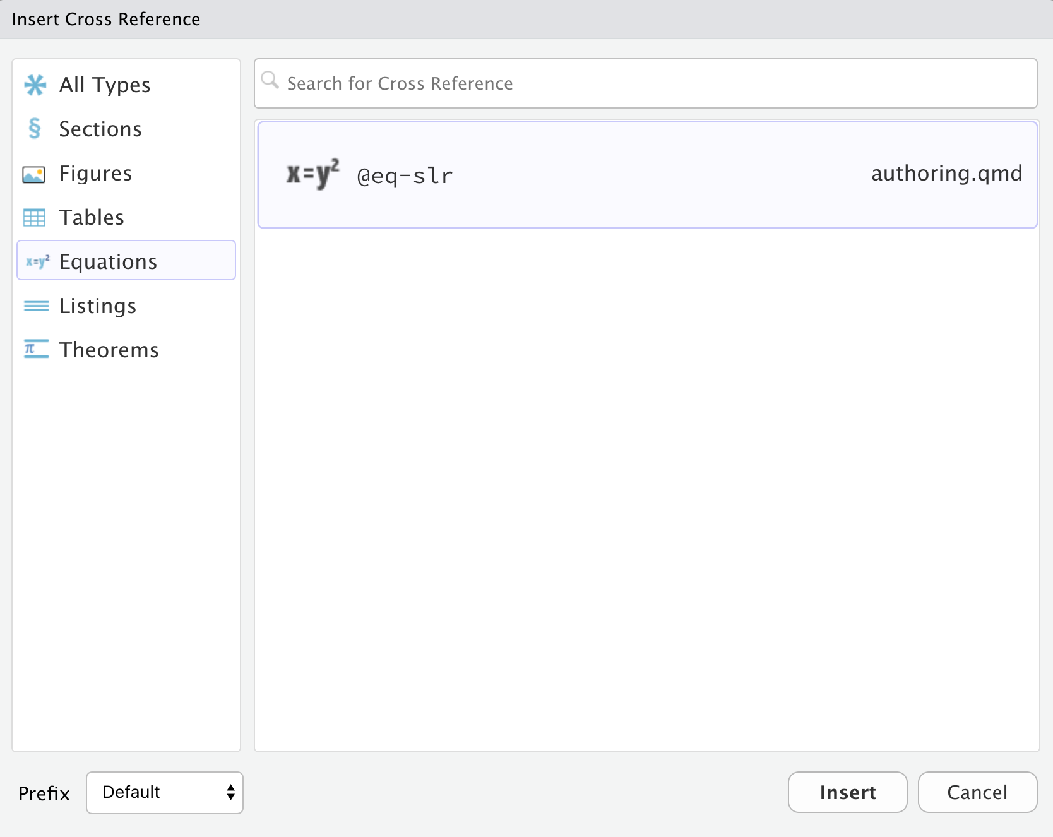The width and height of the screenshot is (1053, 837).
Task: Click the Insert button
Action: coord(847,792)
